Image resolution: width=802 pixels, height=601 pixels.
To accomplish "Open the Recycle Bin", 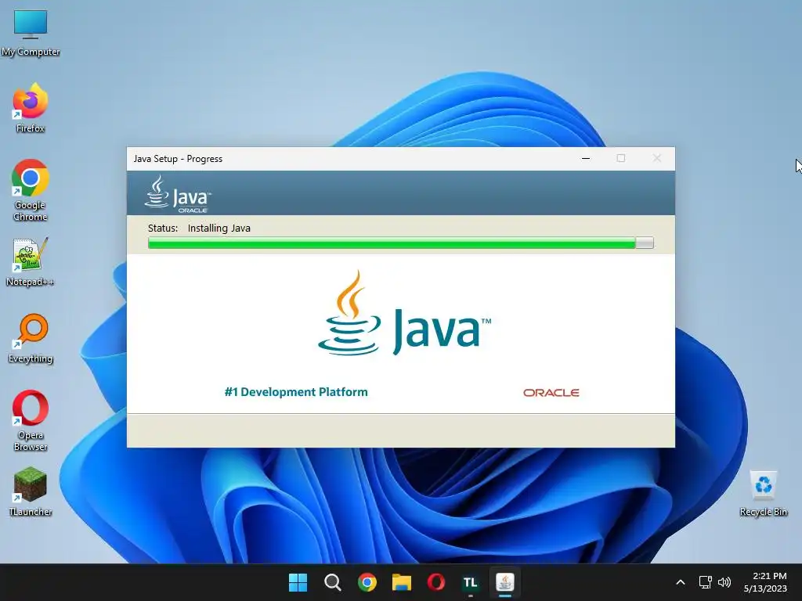I will click(763, 493).
